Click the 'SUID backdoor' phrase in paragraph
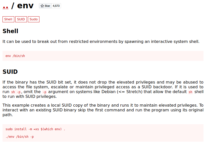The height and width of the screenshot is (142, 207). tap(157, 87)
